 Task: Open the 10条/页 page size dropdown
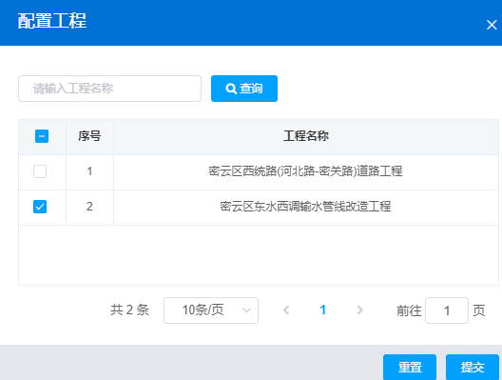pyautogui.click(x=211, y=310)
